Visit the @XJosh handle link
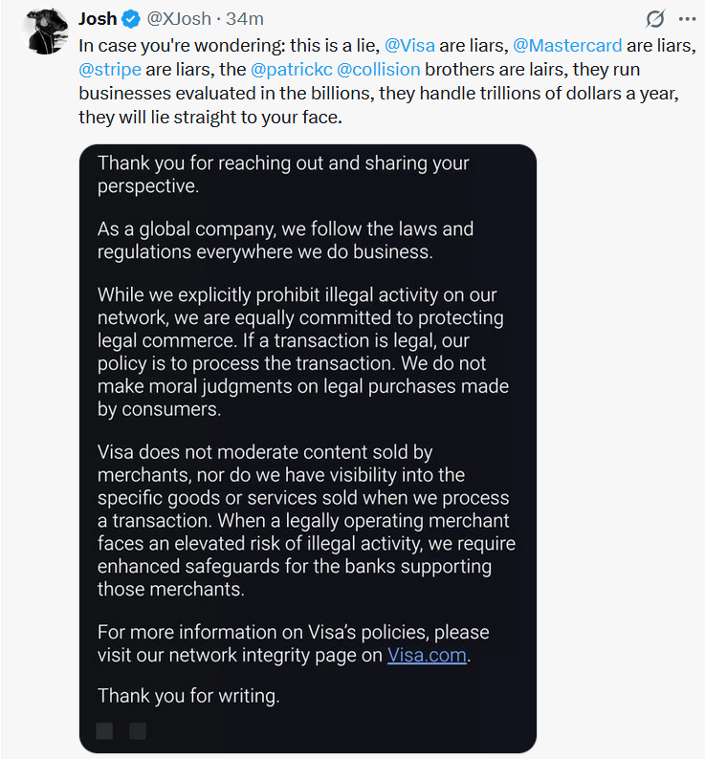705x759 pixels. pyautogui.click(x=178, y=19)
